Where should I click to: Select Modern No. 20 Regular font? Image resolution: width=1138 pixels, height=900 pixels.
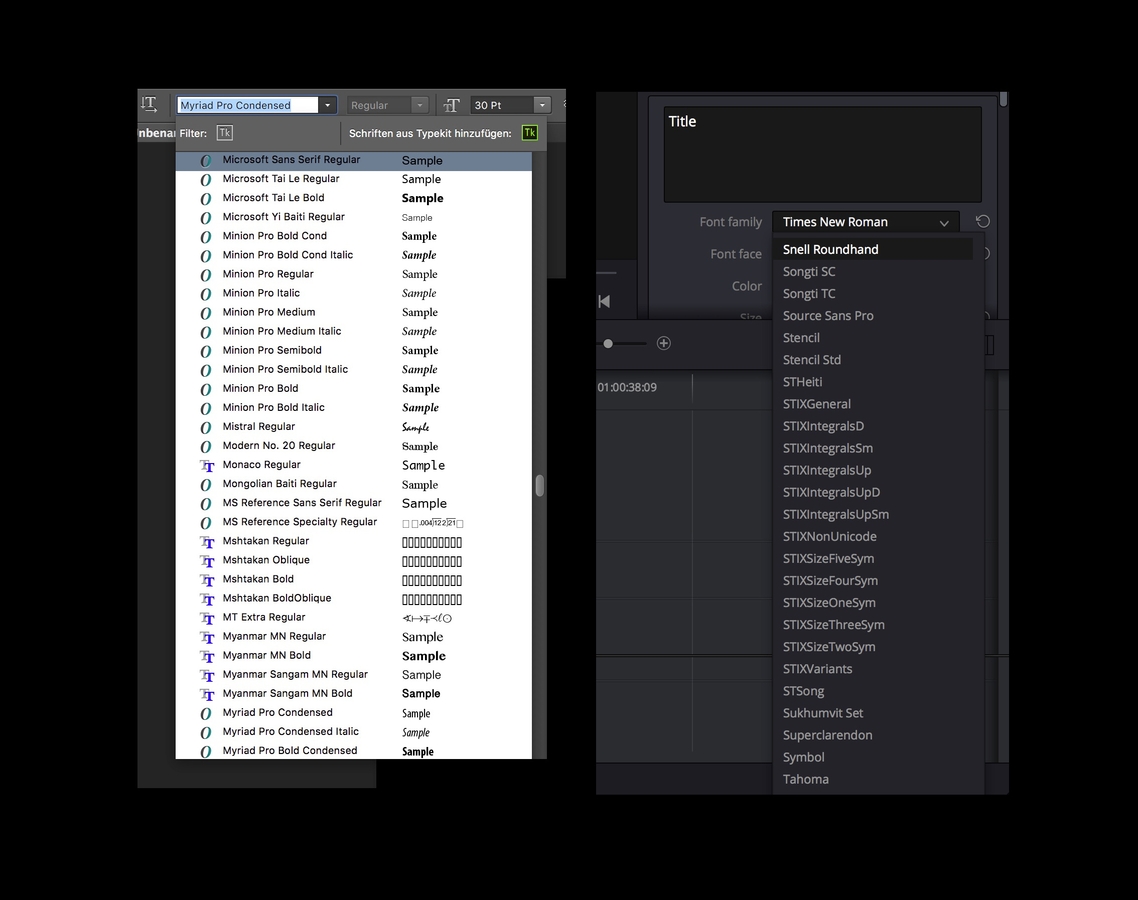(x=353, y=446)
